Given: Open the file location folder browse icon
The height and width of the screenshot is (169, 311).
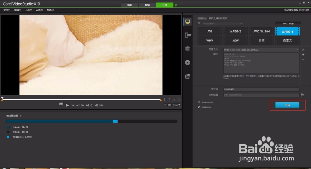Looking at the screenshot, I should click(303, 95).
